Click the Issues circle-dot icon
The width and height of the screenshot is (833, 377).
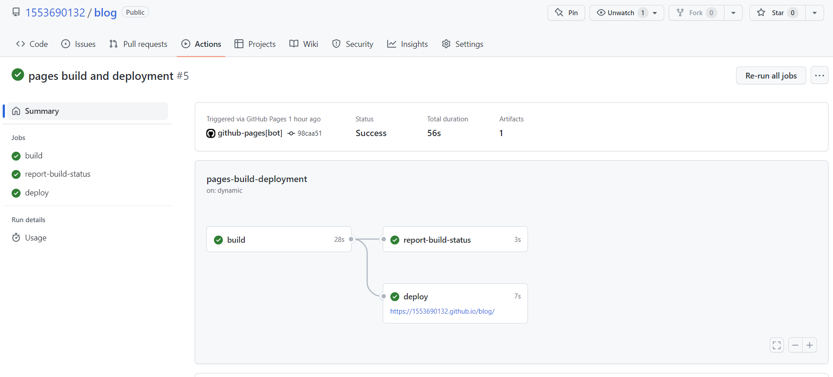tap(66, 44)
